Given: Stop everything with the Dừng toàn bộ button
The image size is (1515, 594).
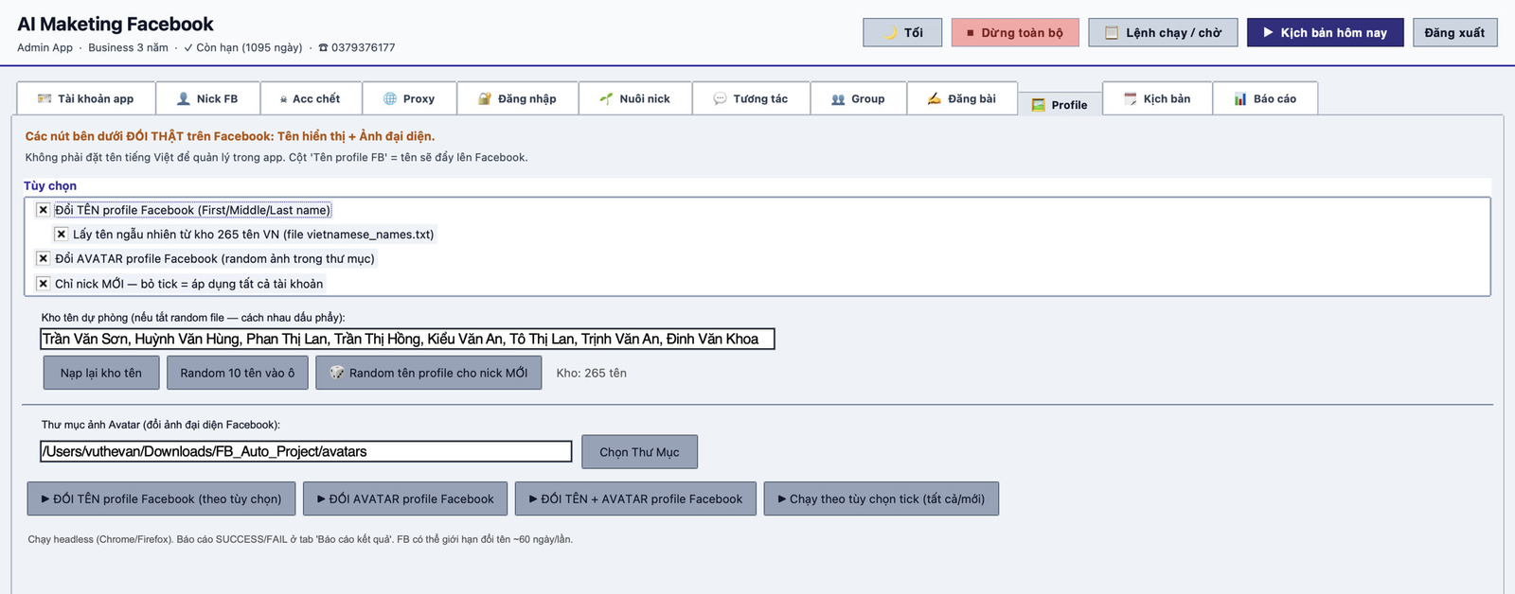Looking at the screenshot, I should (1015, 32).
